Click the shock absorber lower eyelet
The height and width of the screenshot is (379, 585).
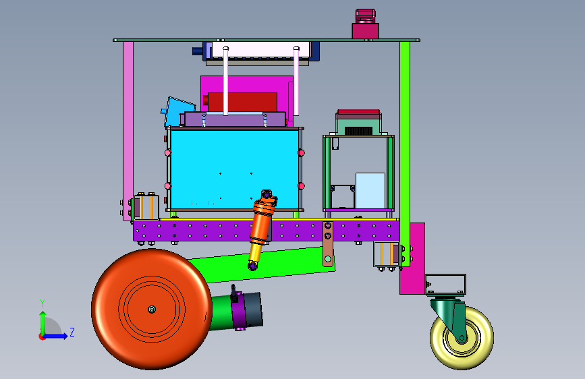[252, 266]
